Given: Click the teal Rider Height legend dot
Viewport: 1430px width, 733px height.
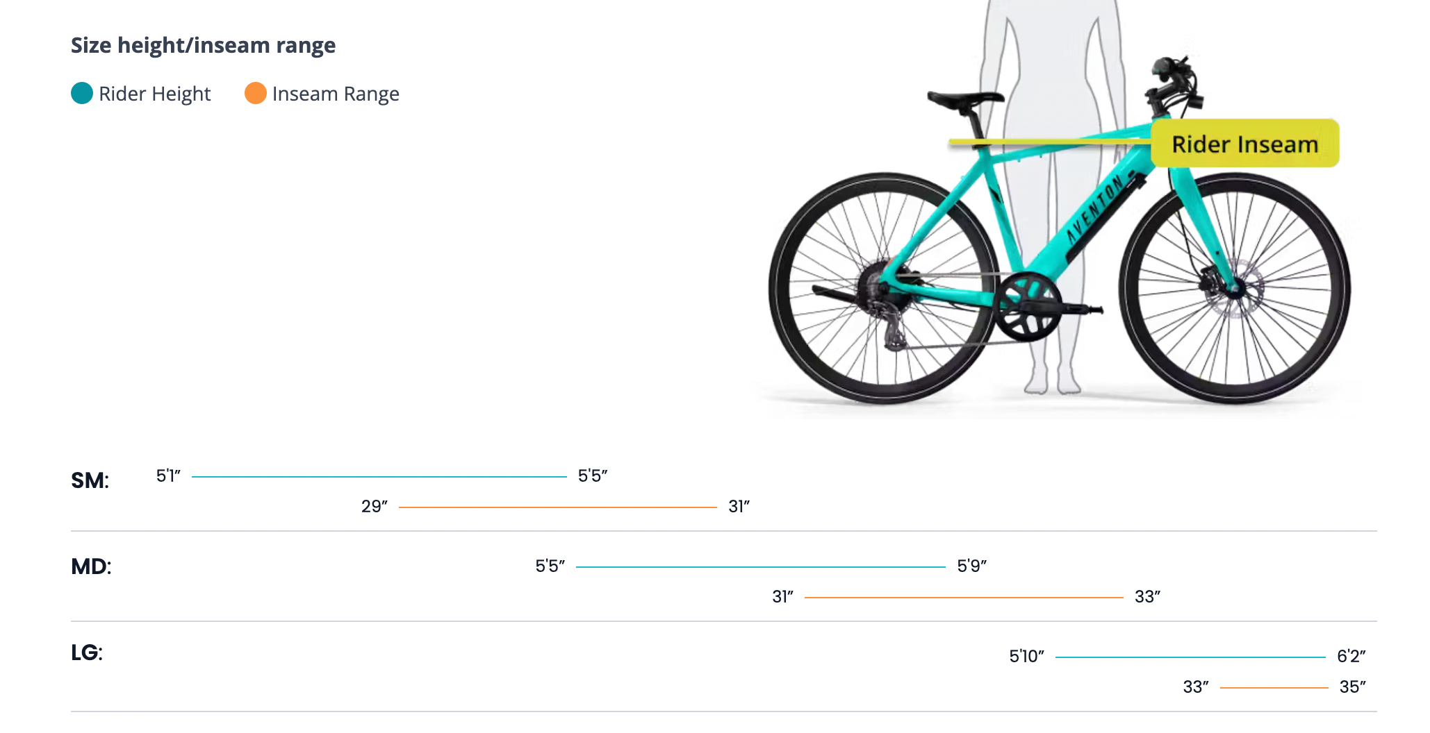Looking at the screenshot, I should pyautogui.click(x=82, y=93).
